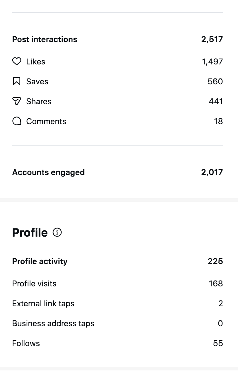Click the Profile activity label
Screen dimensions: 238x376
pyautogui.click(x=40, y=261)
